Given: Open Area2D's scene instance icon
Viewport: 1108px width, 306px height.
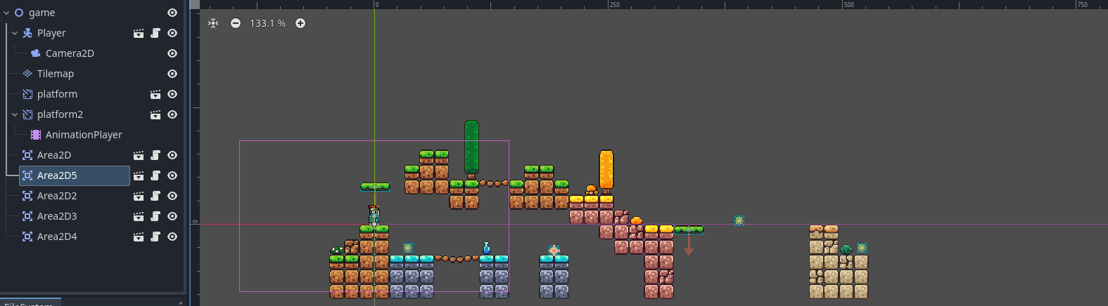Looking at the screenshot, I should point(139,155).
